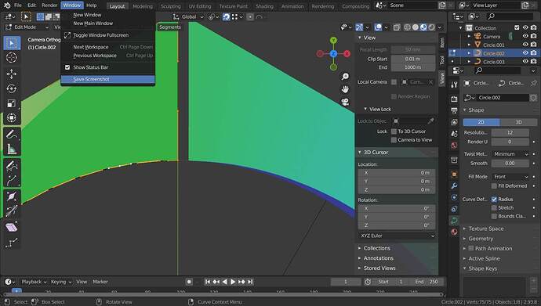Click the zoom magnifier icon in viewport
541x306 pixels.
click(x=345, y=77)
